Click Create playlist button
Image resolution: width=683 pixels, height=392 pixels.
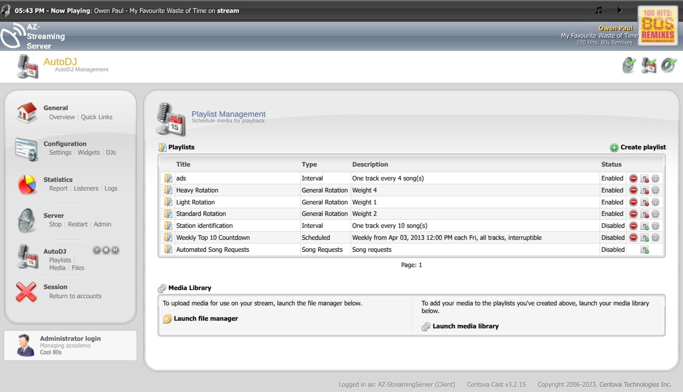coord(638,147)
